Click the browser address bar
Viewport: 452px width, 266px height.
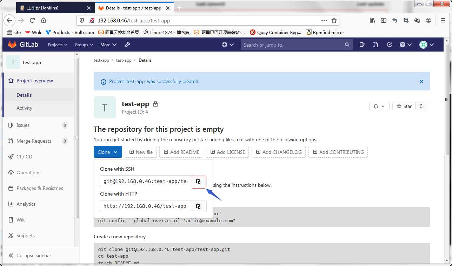pos(207,20)
